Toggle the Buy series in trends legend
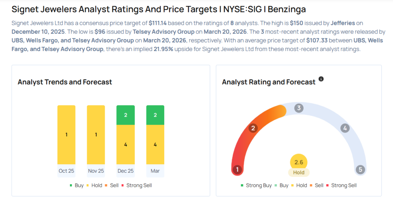 coord(77,185)
